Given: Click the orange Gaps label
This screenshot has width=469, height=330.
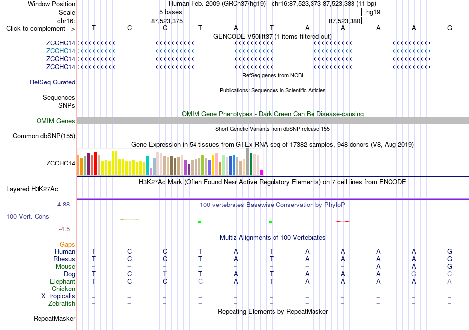Looking at the screenshot, I should (67, 245).
